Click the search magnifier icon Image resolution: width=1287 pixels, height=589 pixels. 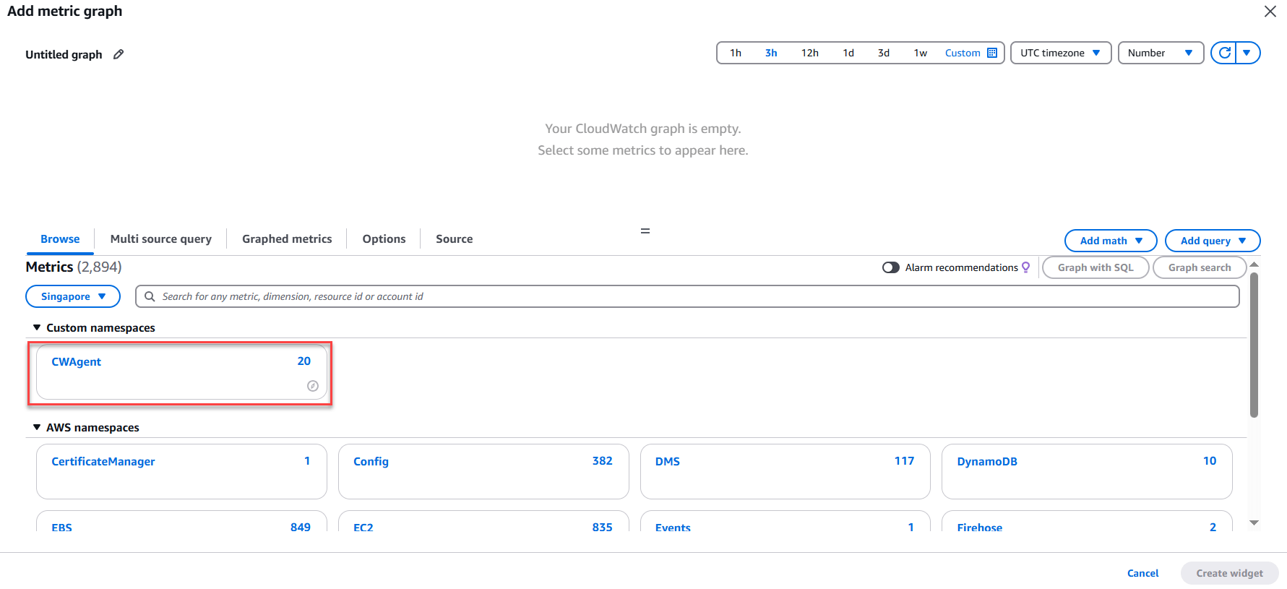150,296
